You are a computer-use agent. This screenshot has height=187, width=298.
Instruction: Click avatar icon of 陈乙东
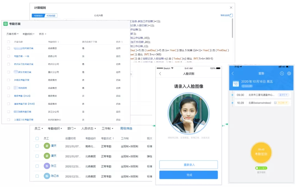tap(47, 176)
